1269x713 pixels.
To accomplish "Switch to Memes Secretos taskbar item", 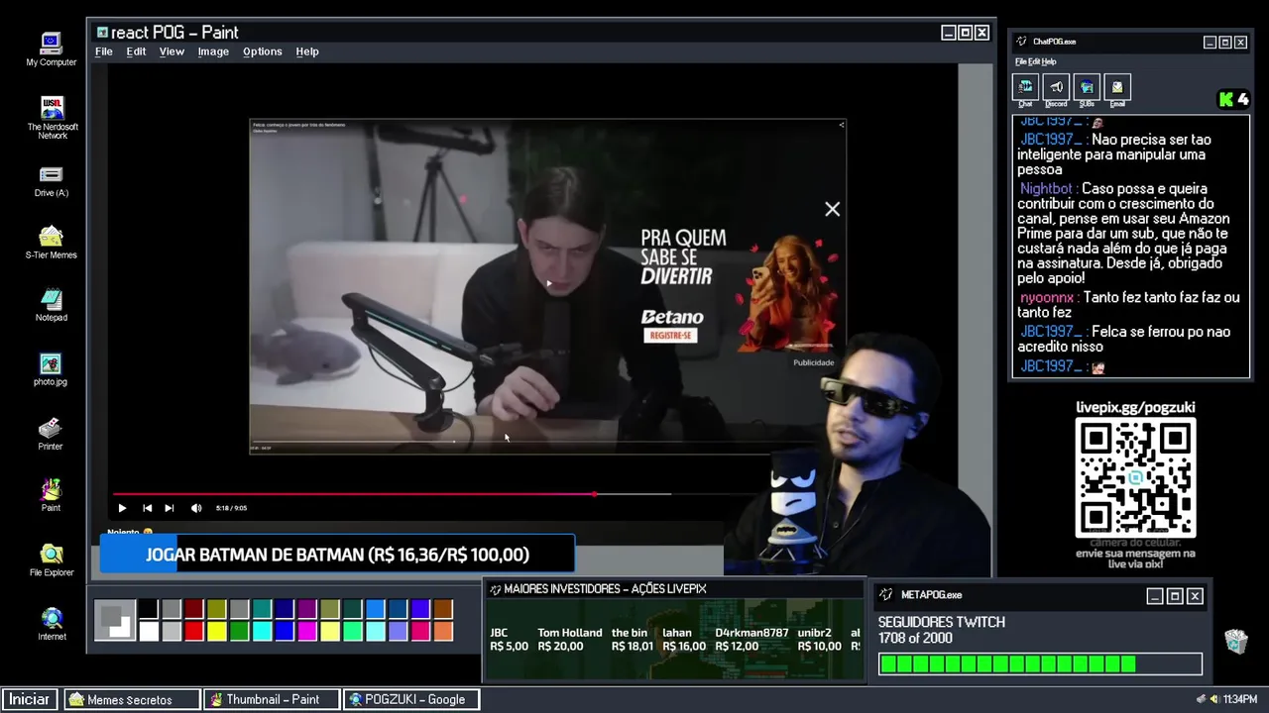I will [x=132, y=699].
